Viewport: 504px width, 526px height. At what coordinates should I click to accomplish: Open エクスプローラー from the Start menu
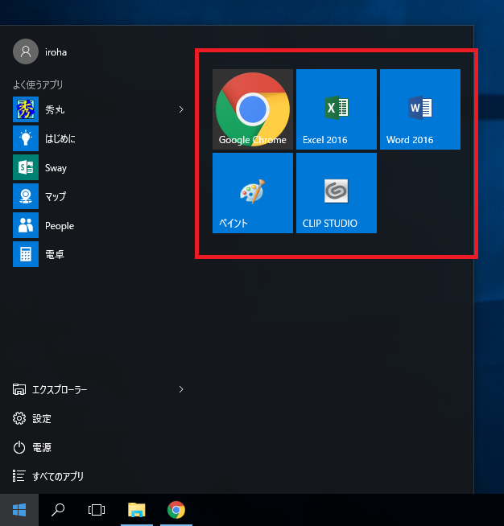pyautogui.click(x=59, y=389)
